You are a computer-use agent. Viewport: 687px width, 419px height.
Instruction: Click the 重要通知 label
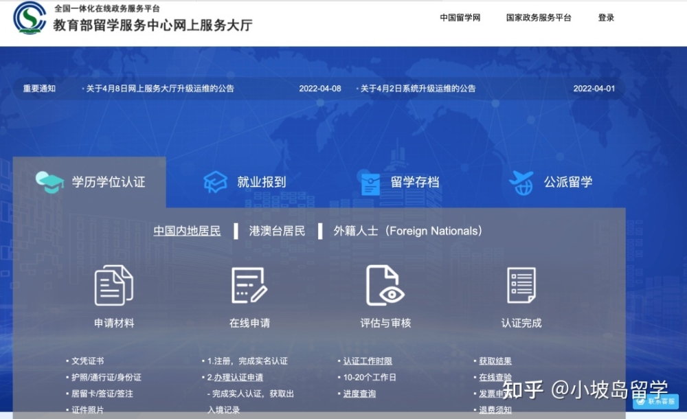(x=39, y=89)
